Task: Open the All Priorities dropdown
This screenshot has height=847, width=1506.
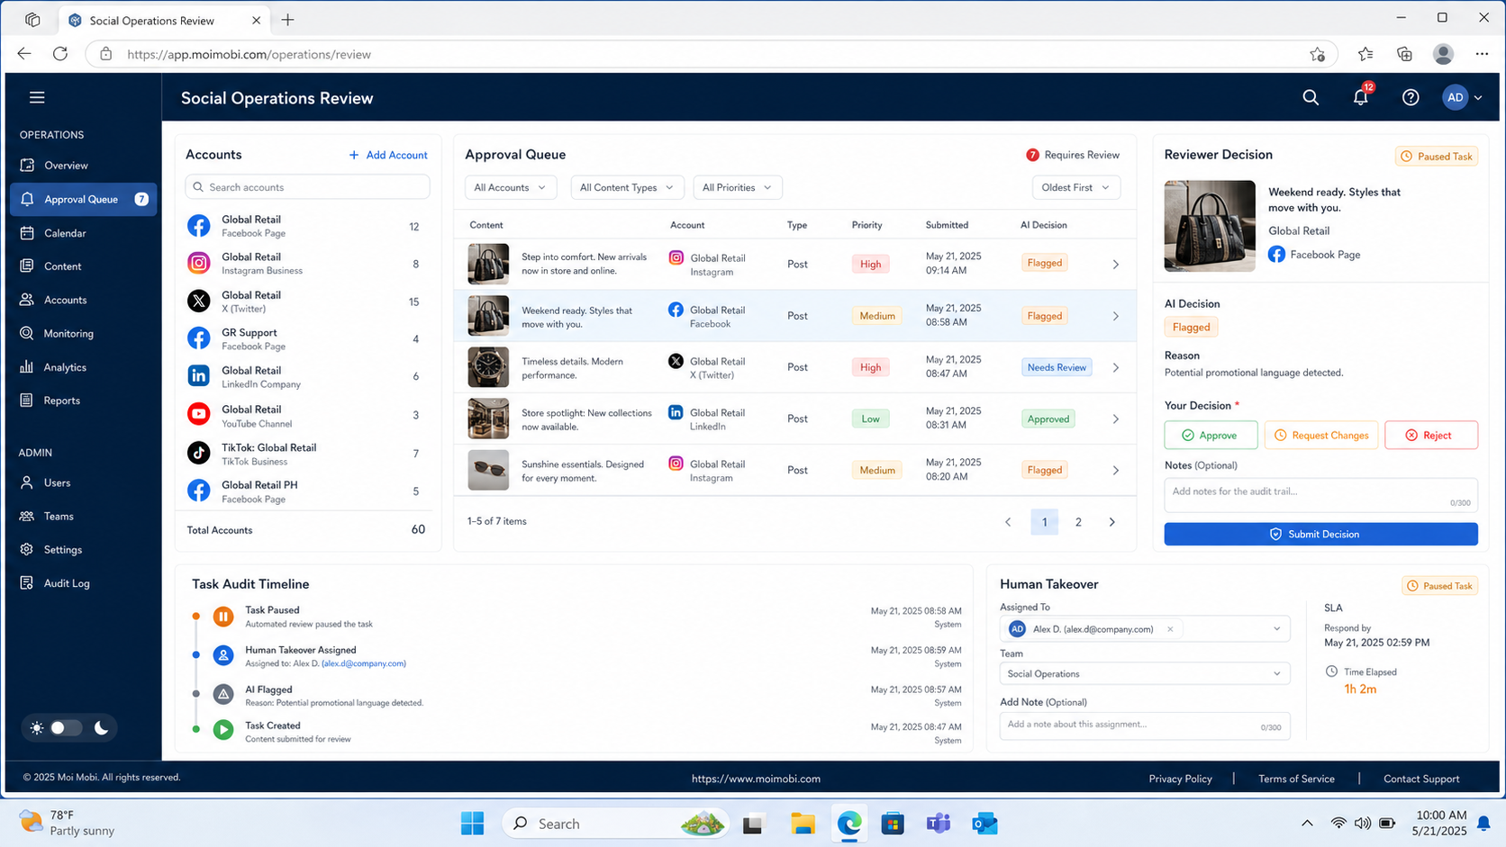Action: coord(737,187)
